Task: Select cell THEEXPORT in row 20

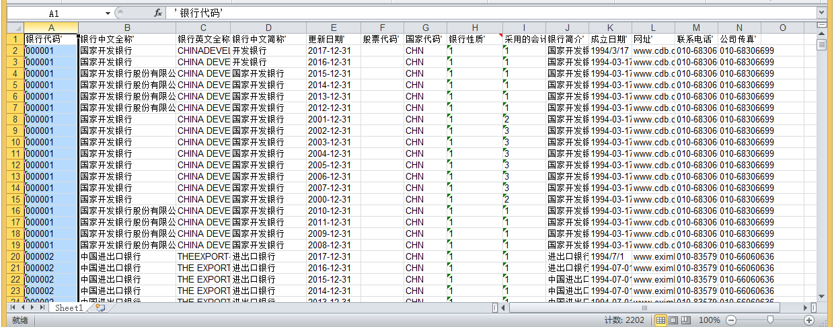Action: 203,256
